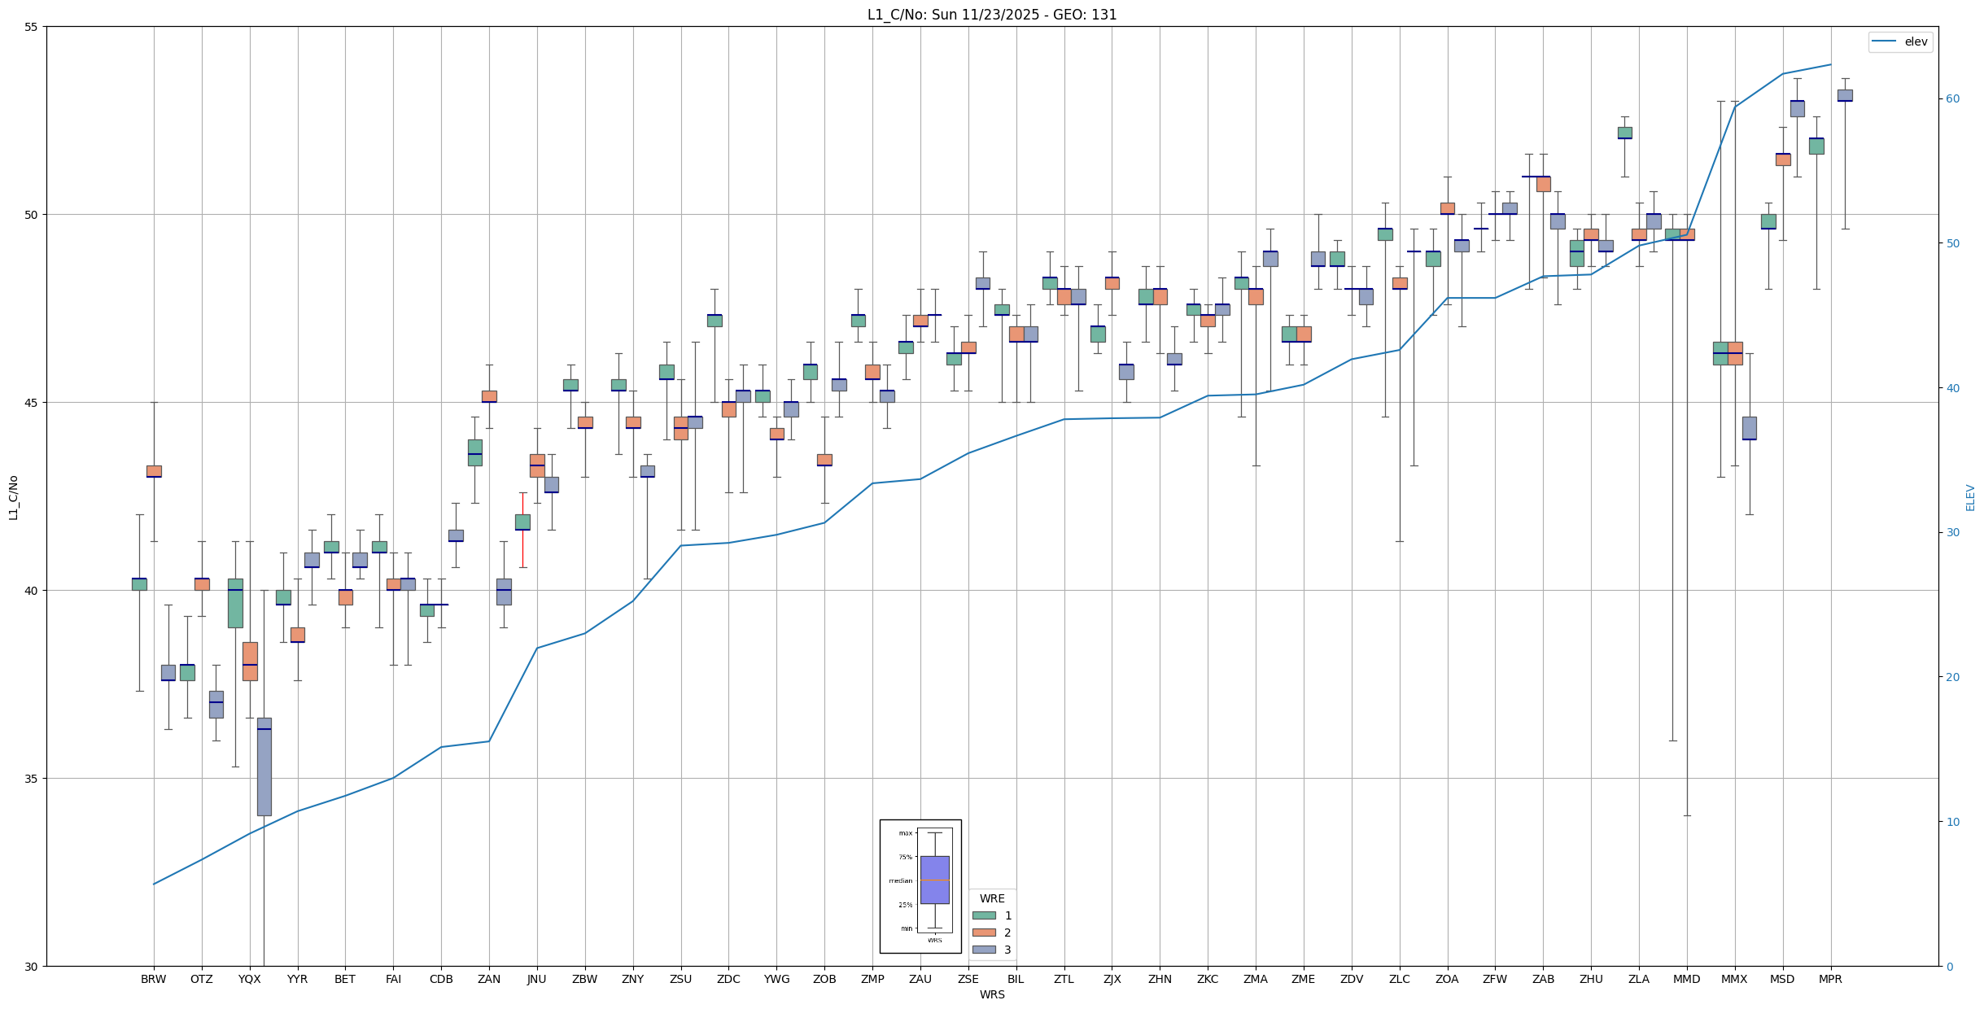Image resolution: width=1984 pixels, height=1009 pixels.
Task: Click the 55 tick on left axis
Action: [x=33, y=27]
